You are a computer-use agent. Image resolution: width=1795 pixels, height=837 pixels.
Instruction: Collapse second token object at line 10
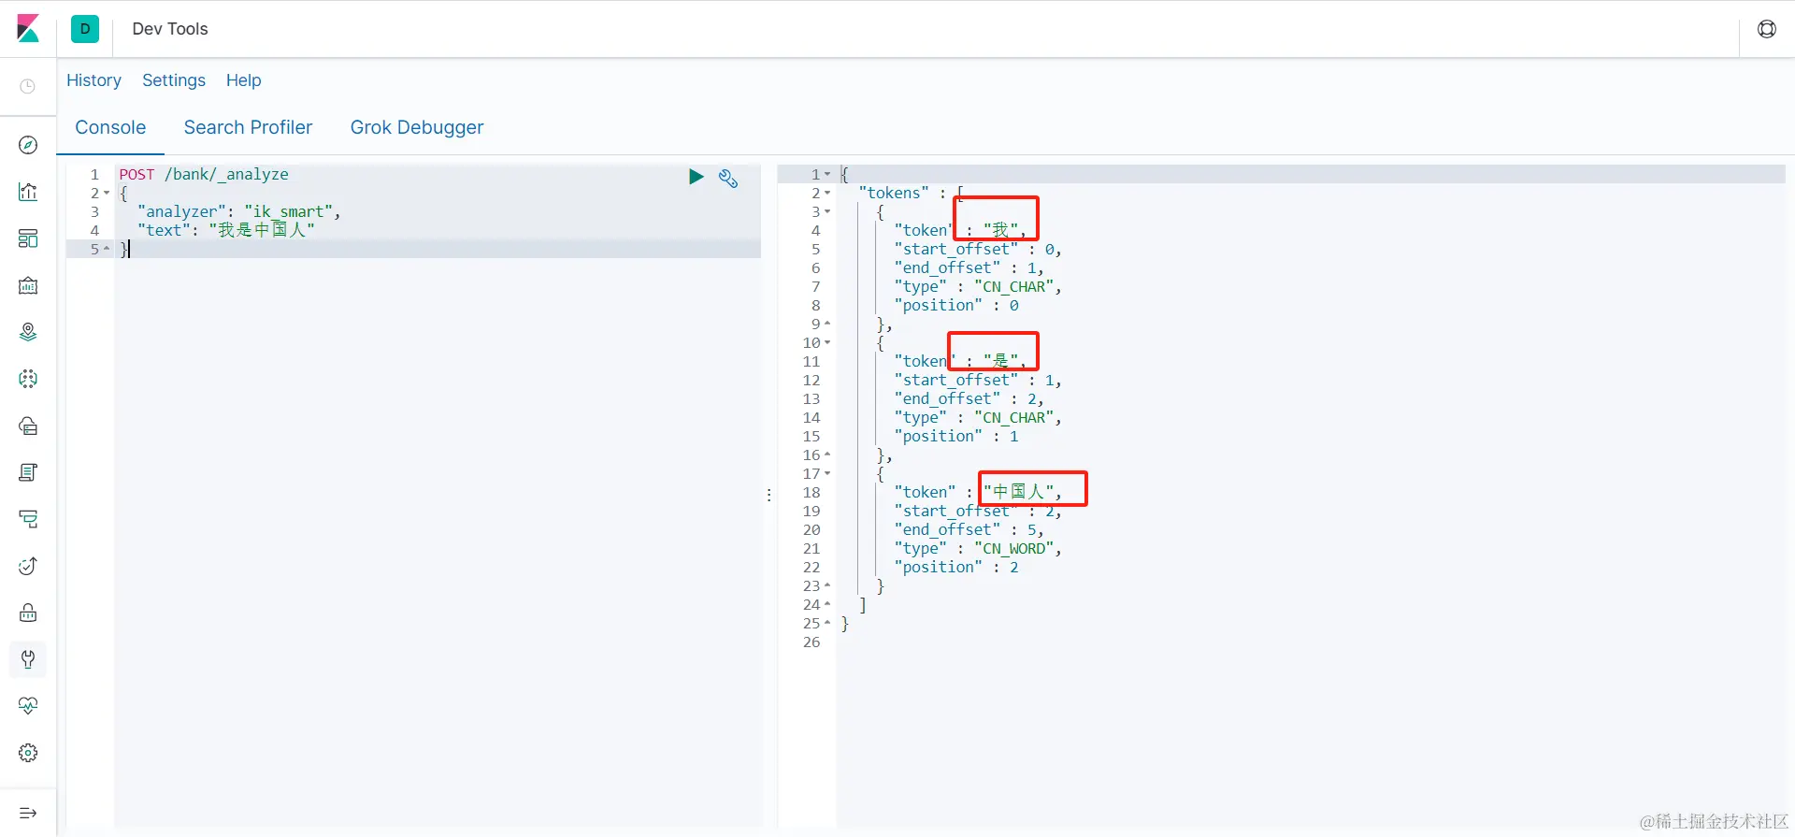pos(827,343)
